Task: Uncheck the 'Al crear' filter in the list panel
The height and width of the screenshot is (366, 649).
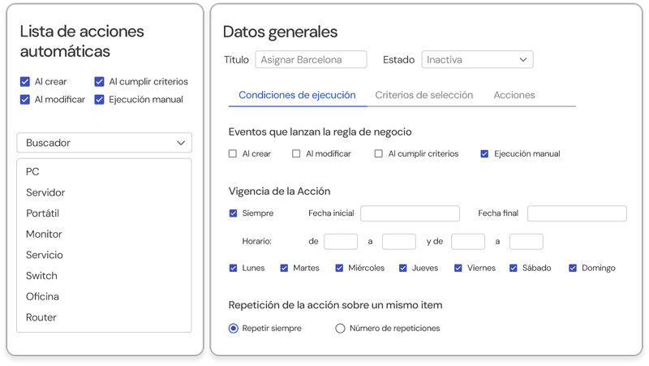Action: [25, 82]
